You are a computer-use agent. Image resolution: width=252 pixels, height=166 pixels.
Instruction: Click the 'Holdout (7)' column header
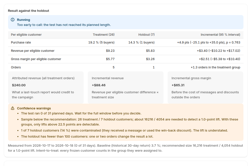coord(146,35)
